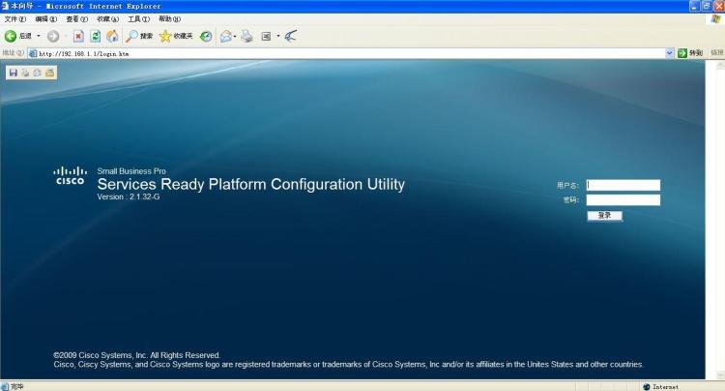Click the IE title bar page icon
Viewport: 725px width, 391px height.
pos(5,6)
